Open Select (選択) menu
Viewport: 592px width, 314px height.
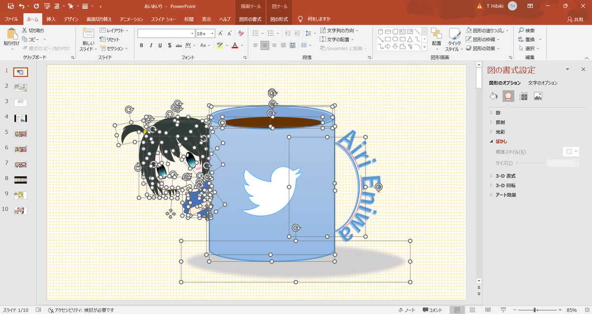[x=529, y=48]
